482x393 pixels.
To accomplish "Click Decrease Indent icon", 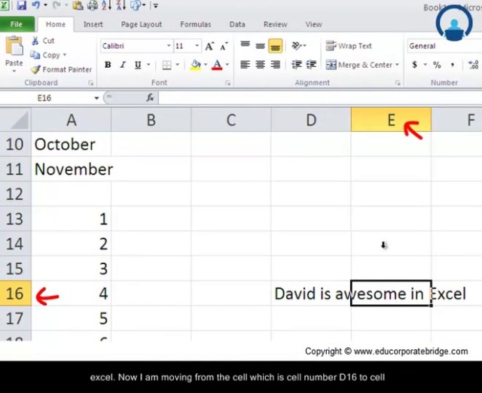I will [296, 65].
